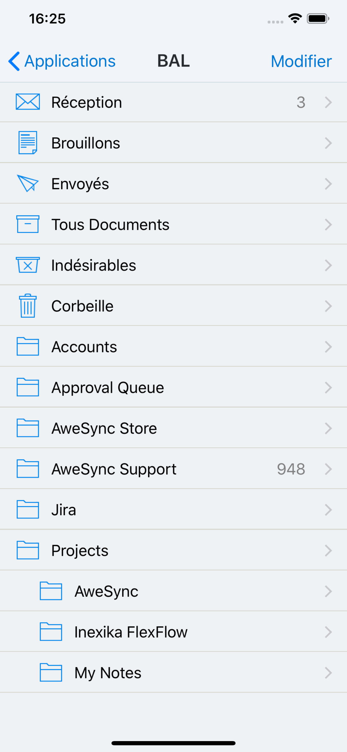This screenshot has width=347, height=752.
Task: Select the AweSync Support label
Action: coord(114,469)
